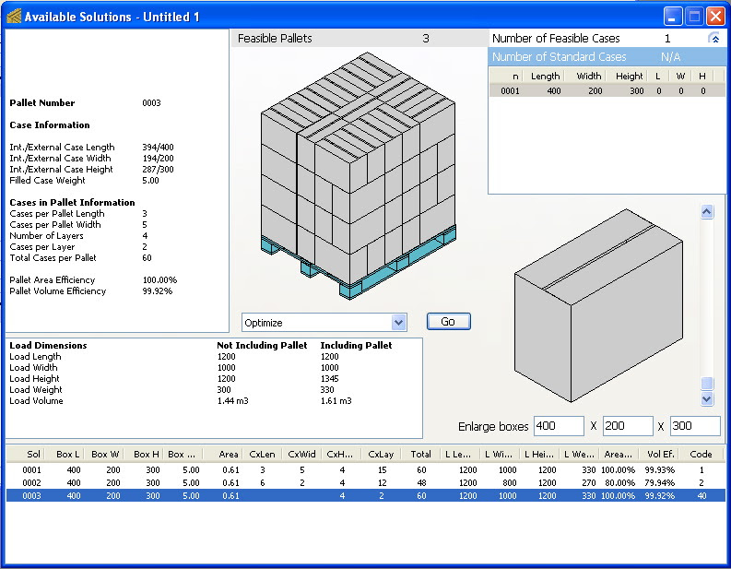Click the Length header in cases list
The height and width of the screenshot is (569, 731).
(545, 76)
